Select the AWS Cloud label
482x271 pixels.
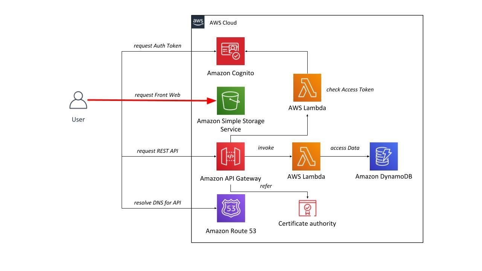(x=223, y=23)
